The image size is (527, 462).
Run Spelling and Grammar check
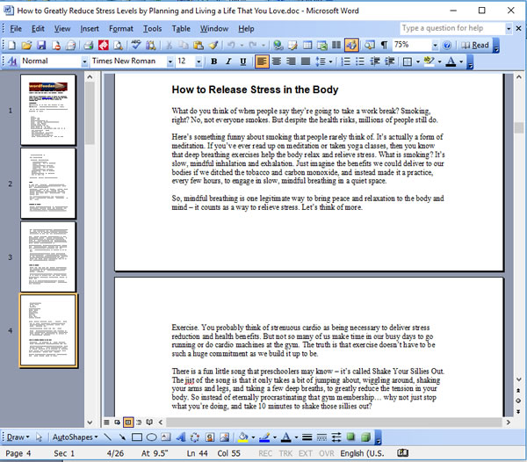136,45
